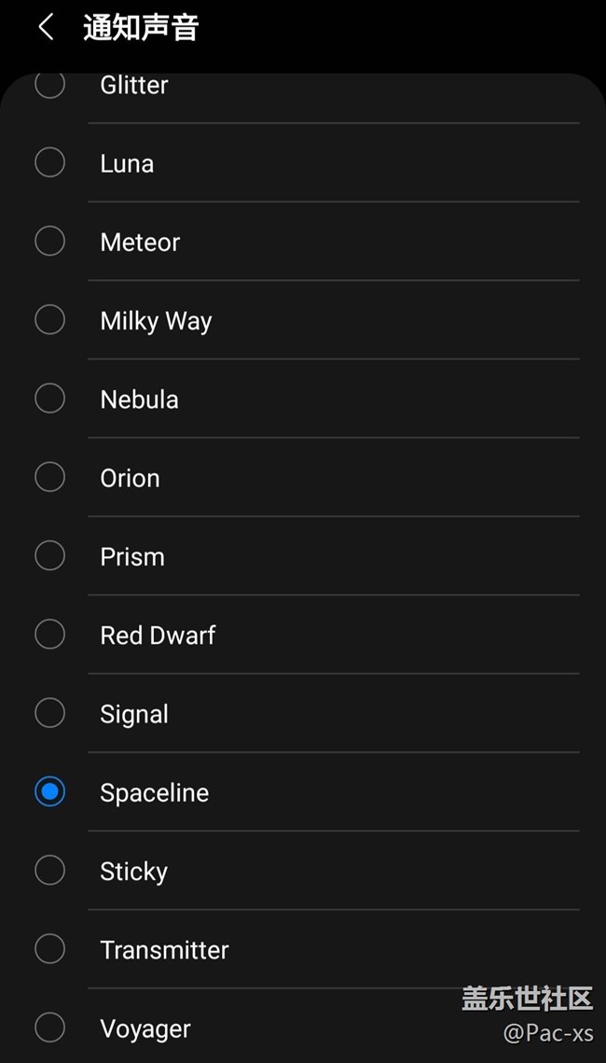Select the Luna radio button
The width and height of the screenshot is (606, 1063).
[49, 162]
